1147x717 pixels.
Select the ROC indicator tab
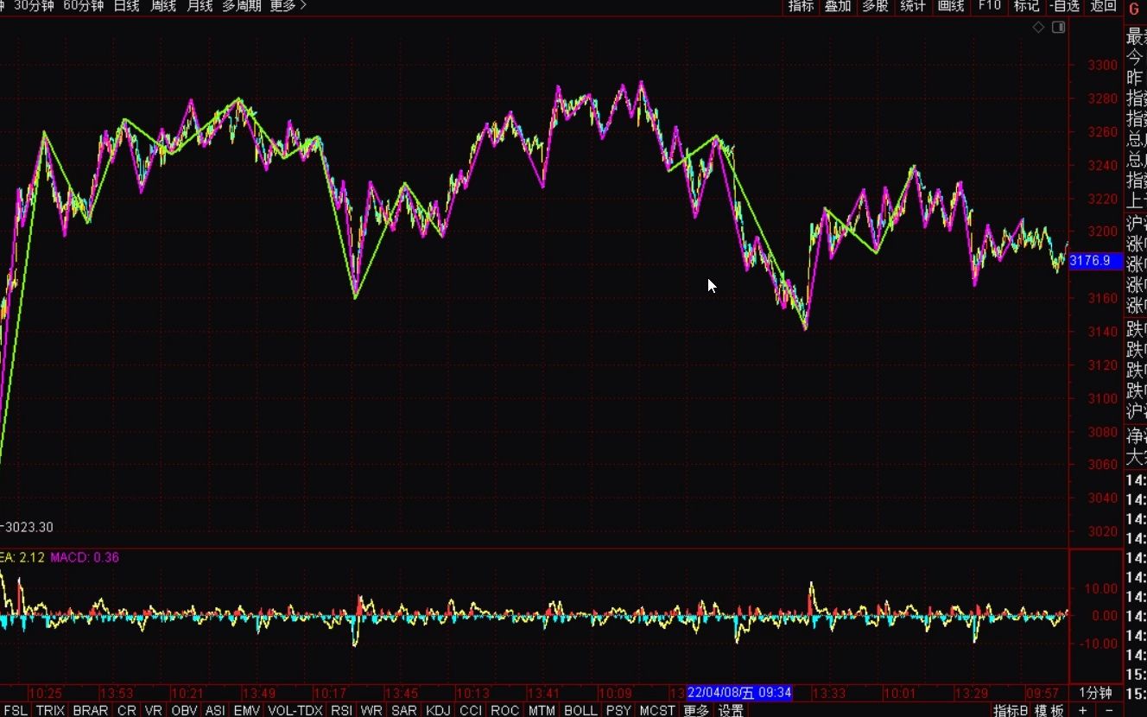(x=505, y=710)
